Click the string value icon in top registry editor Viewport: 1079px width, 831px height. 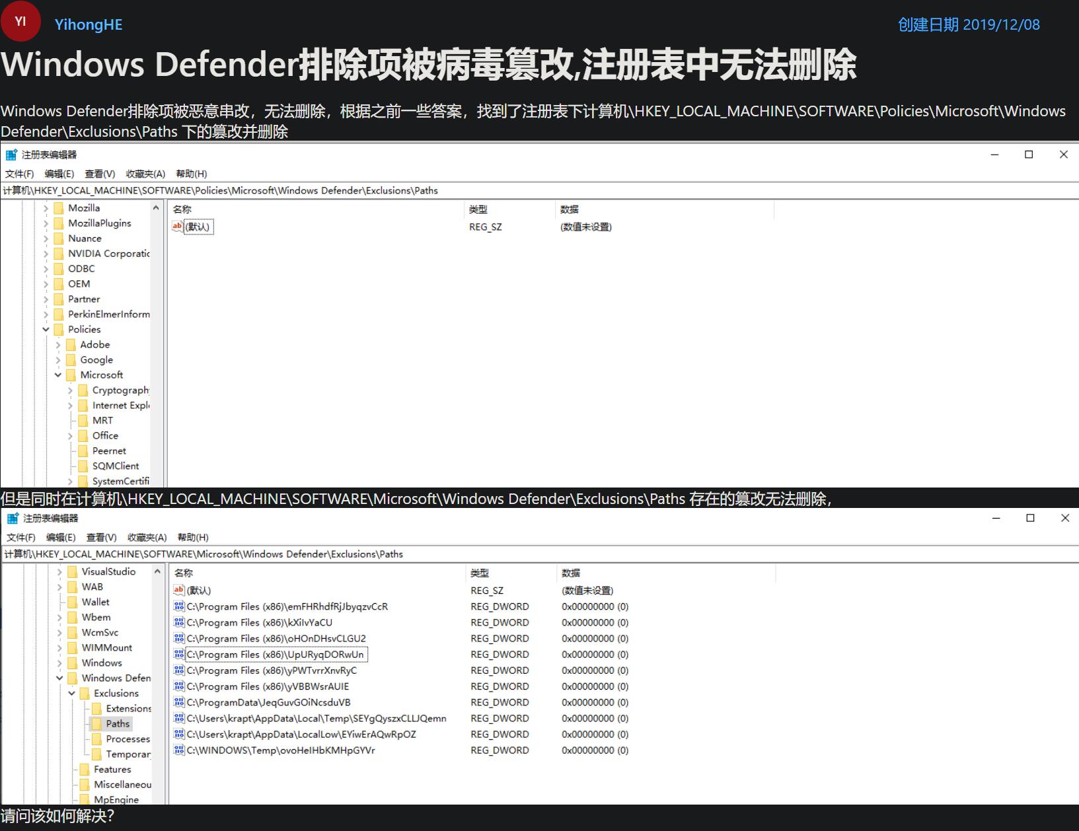coord(177,227)
